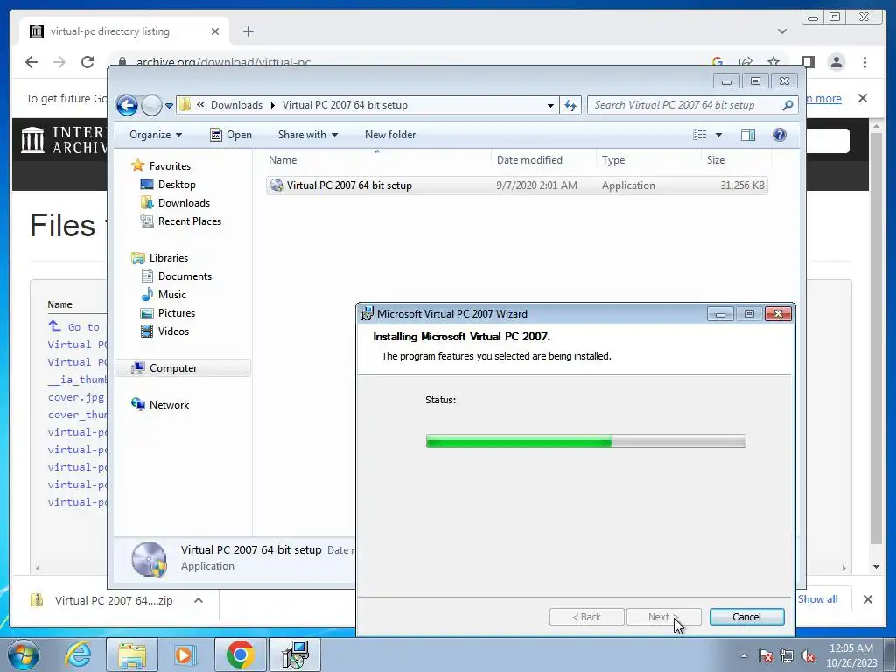Open the more view options dropdown arrow
The width and height of the screenshot is (896, 672).
[719, 135]
